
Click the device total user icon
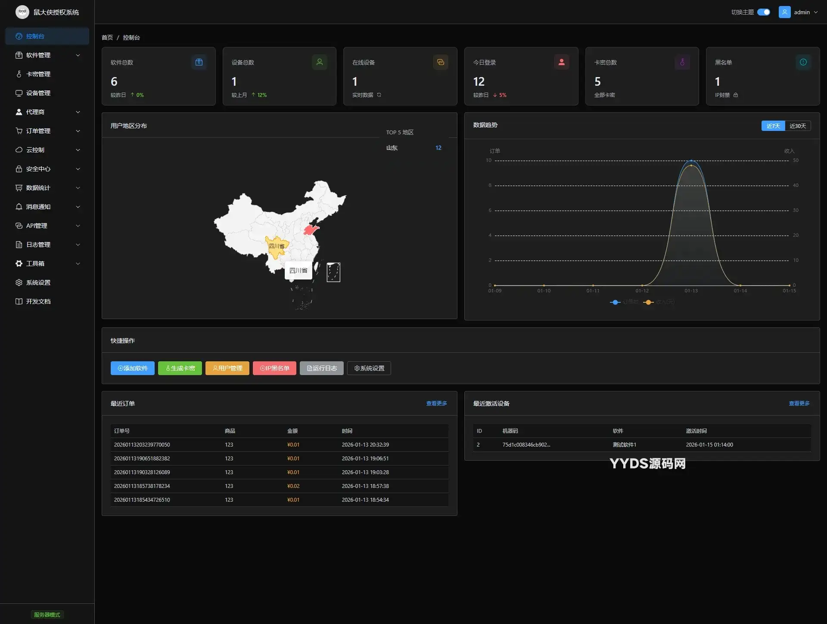(x=320, y=62)
